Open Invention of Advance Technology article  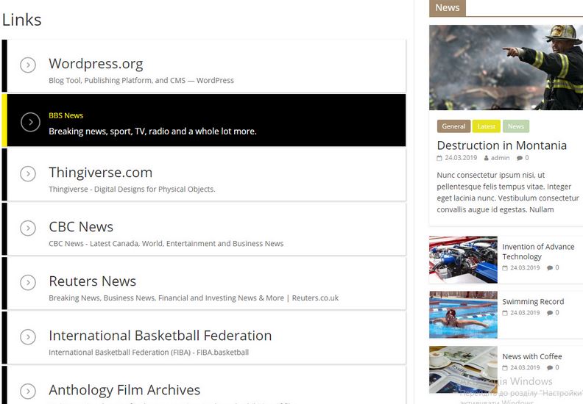tap(538, 251)
